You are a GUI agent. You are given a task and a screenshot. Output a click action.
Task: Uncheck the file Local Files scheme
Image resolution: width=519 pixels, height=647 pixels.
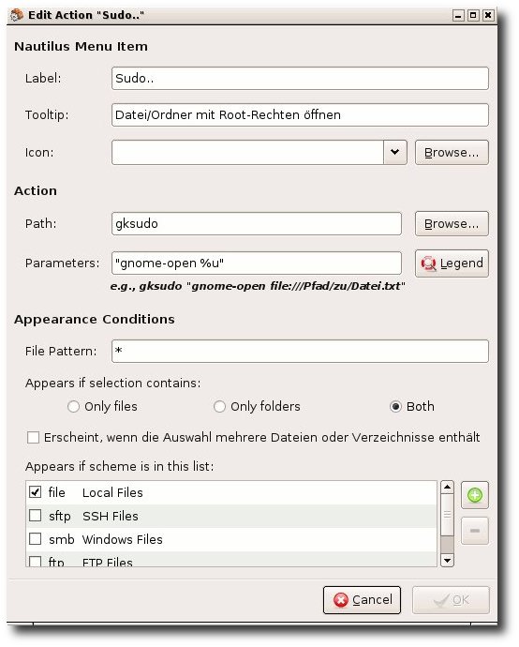point(36,492)
